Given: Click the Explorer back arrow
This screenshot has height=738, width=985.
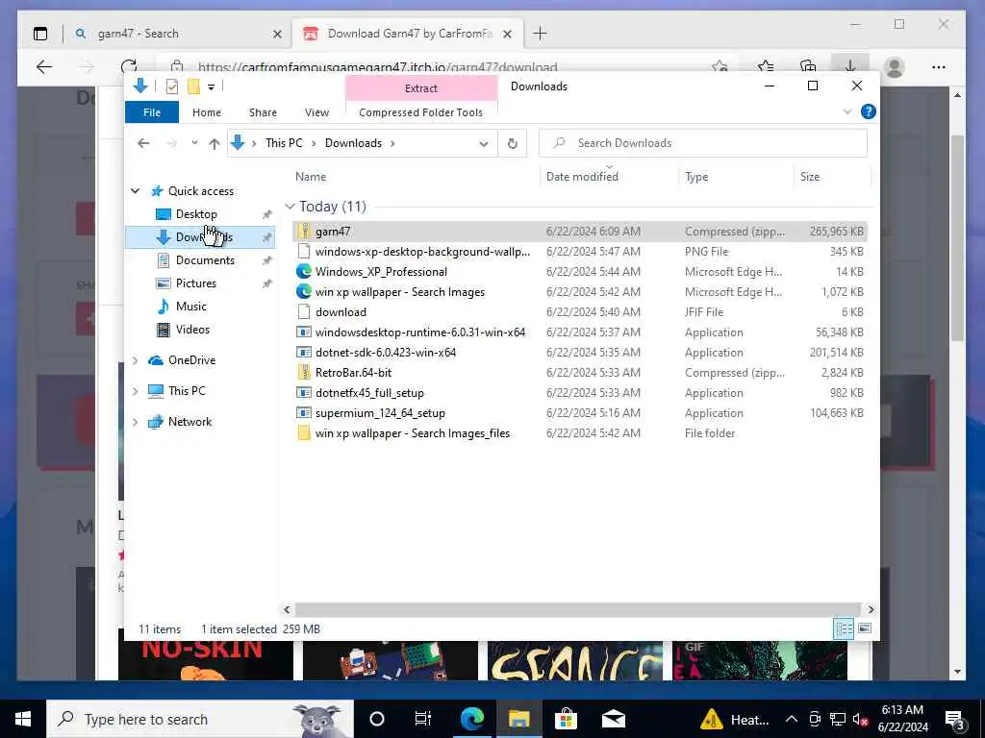Looking at the screenshot, I should coord(143,144).
